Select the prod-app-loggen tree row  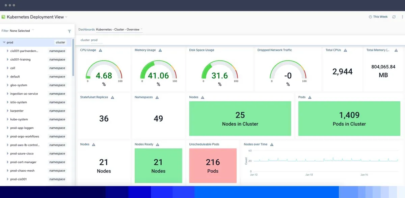point(36,128)
